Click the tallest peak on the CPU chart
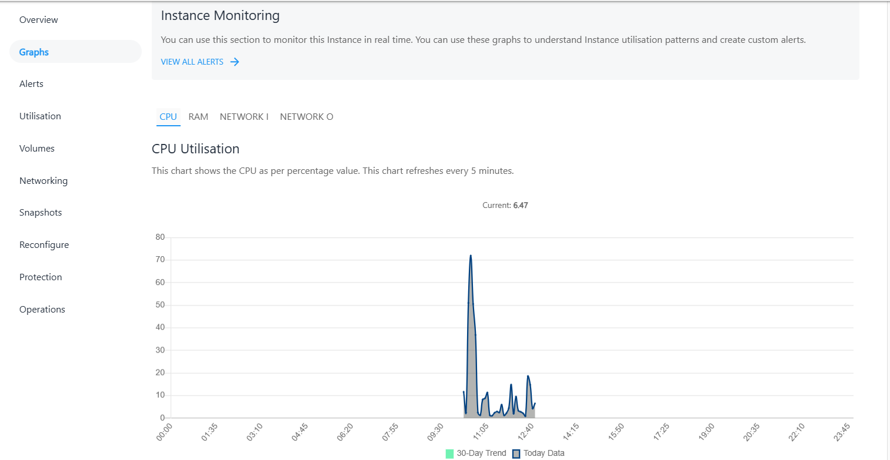 472,256
